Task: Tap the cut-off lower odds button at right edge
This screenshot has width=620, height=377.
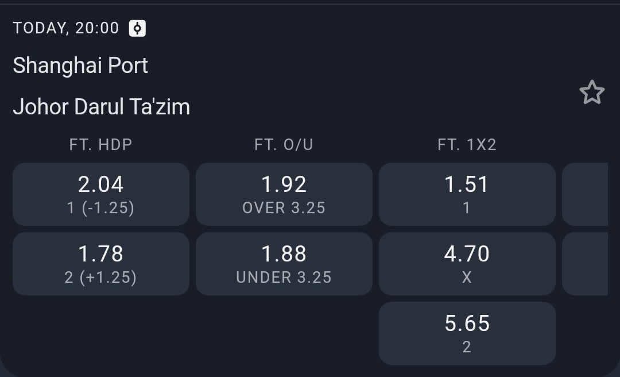Action: click(585, 264)
